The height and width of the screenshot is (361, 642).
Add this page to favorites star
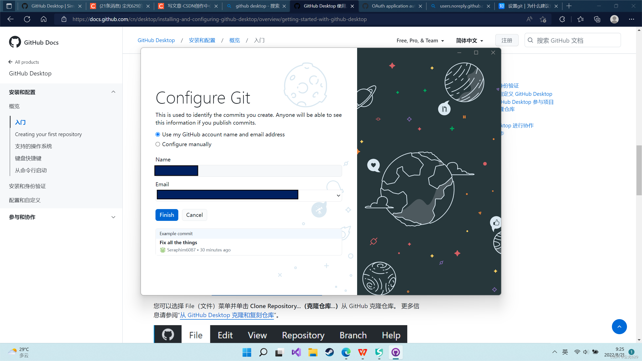(x=543, y=19)
